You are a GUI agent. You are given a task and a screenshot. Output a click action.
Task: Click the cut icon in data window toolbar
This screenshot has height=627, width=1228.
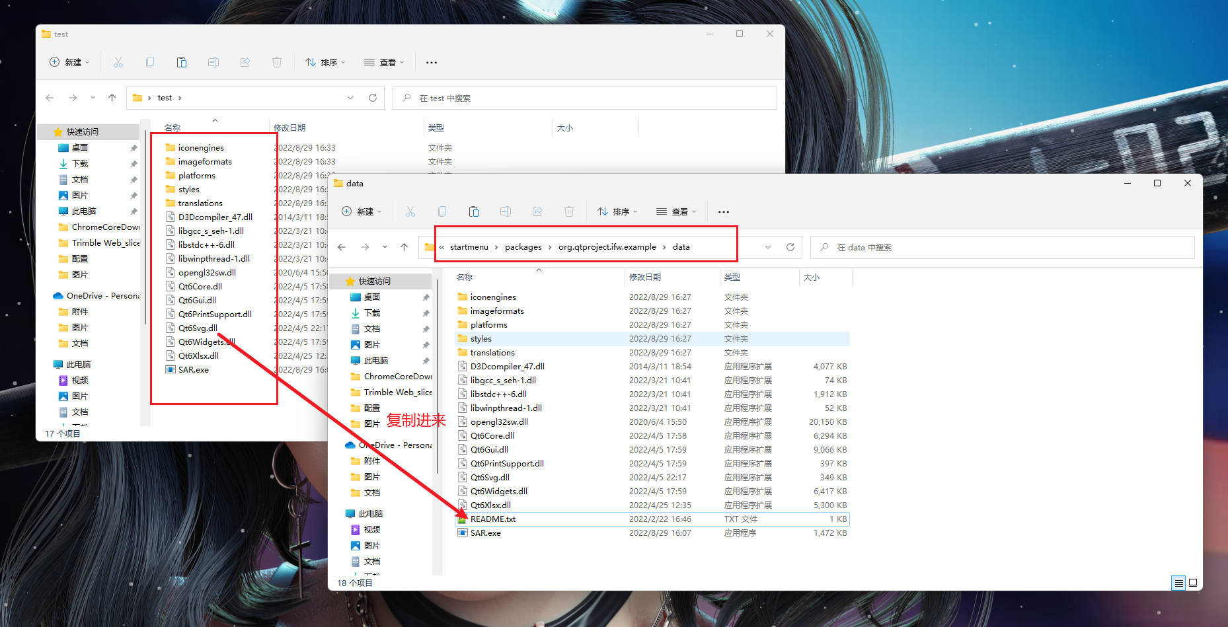coord(410,211)
